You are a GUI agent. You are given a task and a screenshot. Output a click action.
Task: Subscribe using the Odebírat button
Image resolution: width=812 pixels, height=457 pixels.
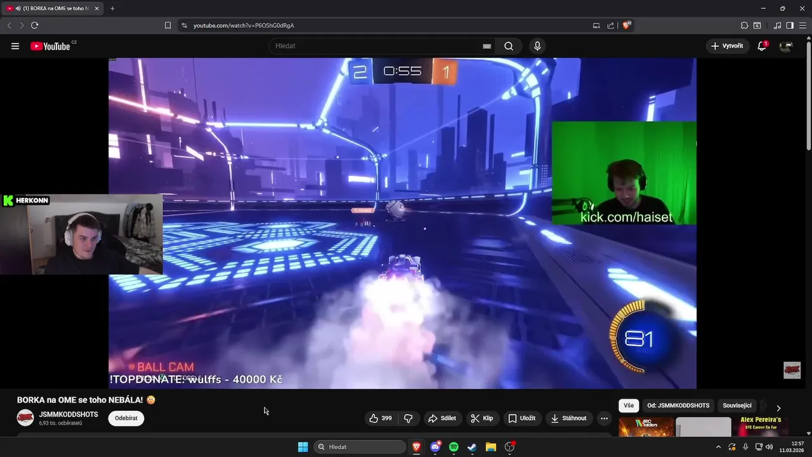[x=126, y=418]
